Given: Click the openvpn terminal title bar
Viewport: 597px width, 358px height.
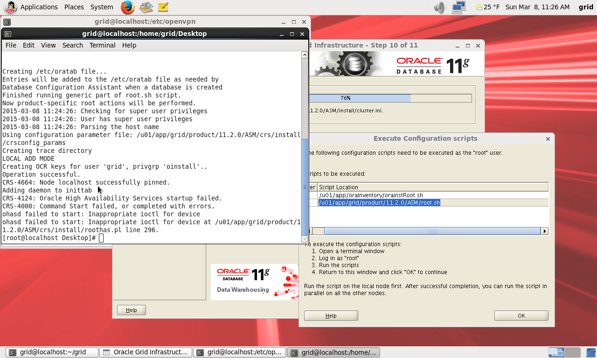Looking at the screenshot, I should (145, 21).
